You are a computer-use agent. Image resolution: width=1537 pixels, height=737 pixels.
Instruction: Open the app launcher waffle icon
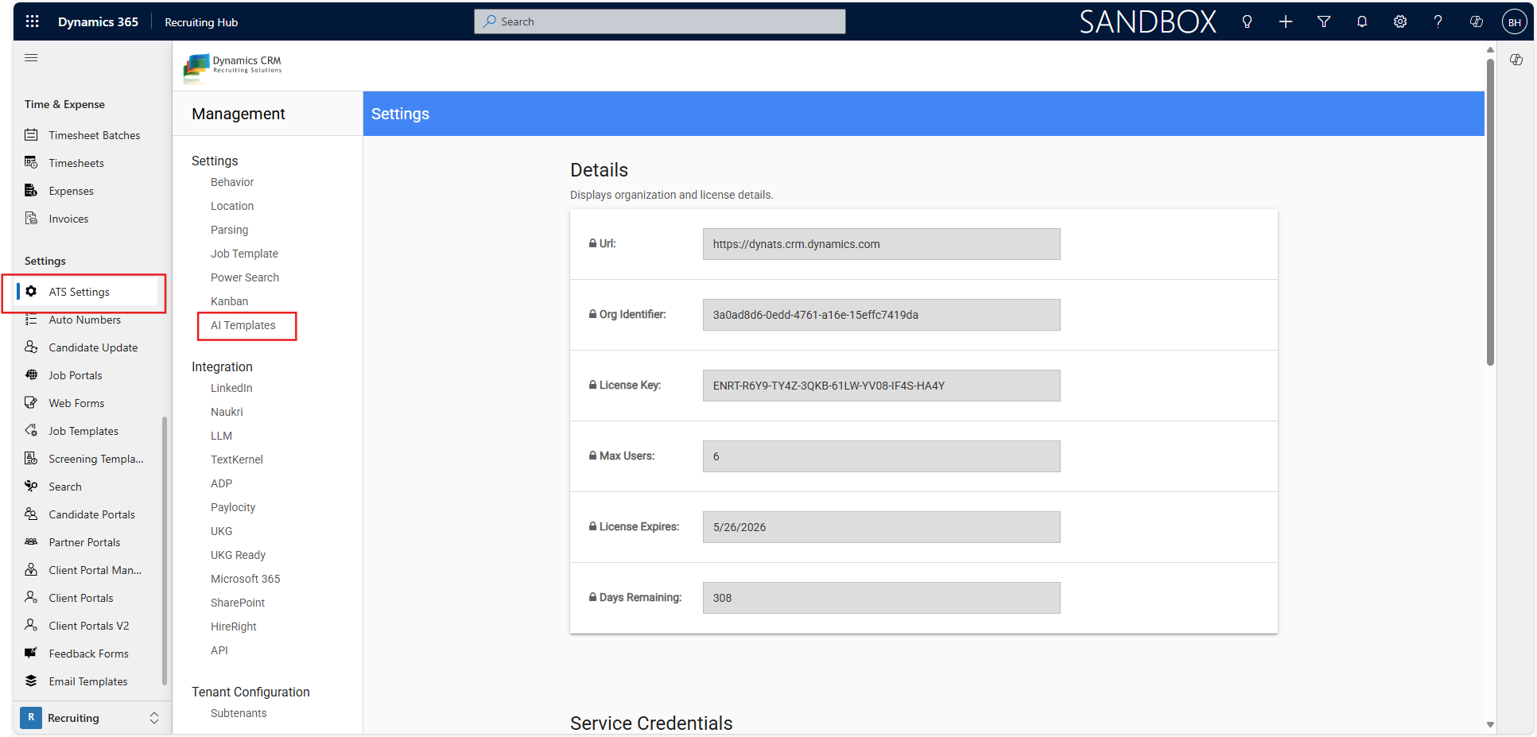pyautogui.click(x=32, y=21)
